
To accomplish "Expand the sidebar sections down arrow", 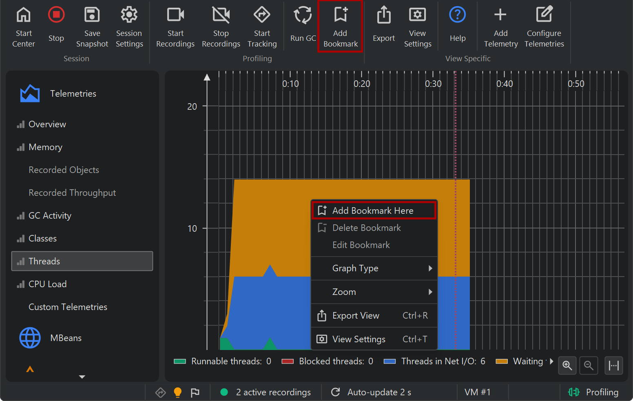I will 82,377.
